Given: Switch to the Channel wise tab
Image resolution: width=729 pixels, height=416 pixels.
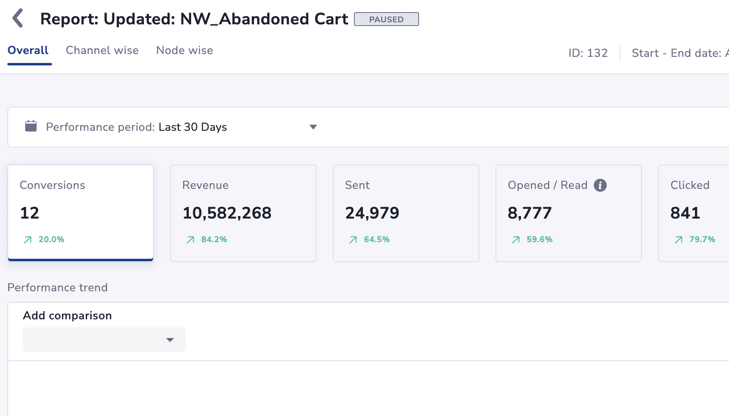Looking at the screenshot, I should tap(102, 50).
